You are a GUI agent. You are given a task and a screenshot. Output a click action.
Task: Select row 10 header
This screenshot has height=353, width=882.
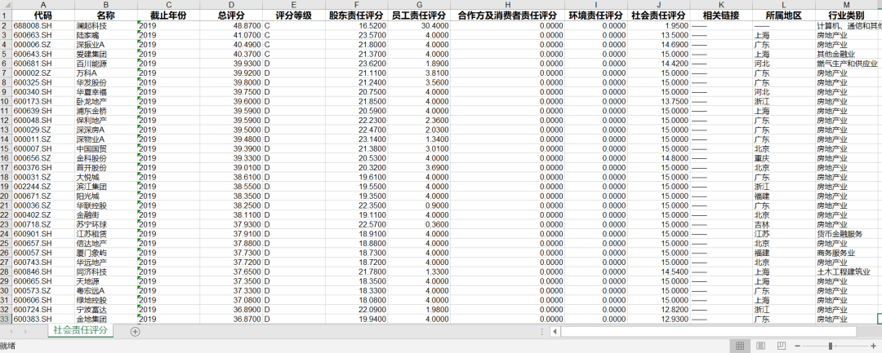(x=6, y=102)
